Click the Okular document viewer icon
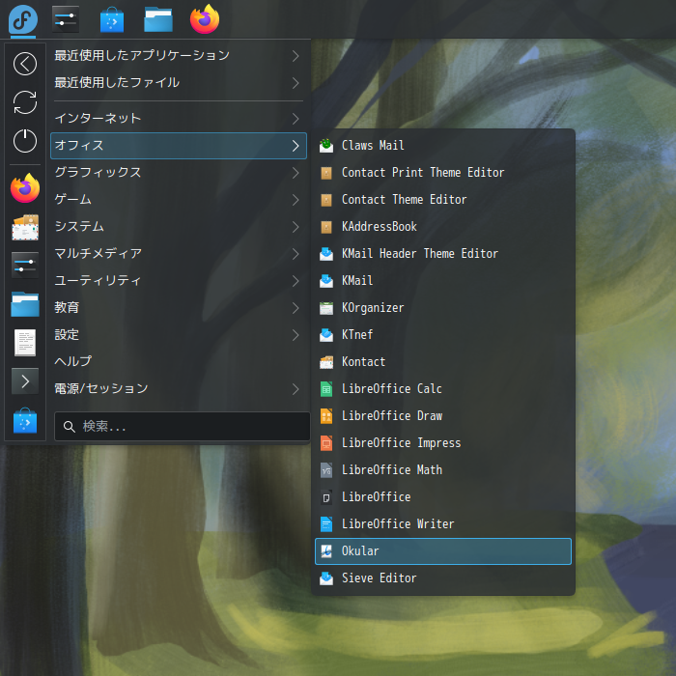676x676 pixels. point(326,551)
